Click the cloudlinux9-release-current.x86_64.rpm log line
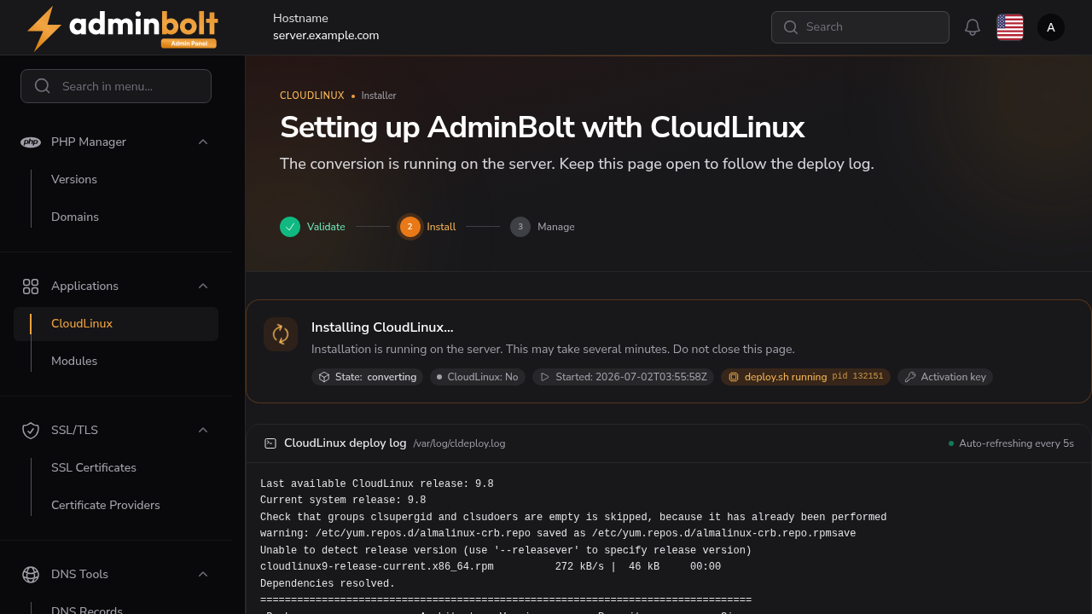Image resolution: width=1092 pixels, height=614 pixels. 491,567
